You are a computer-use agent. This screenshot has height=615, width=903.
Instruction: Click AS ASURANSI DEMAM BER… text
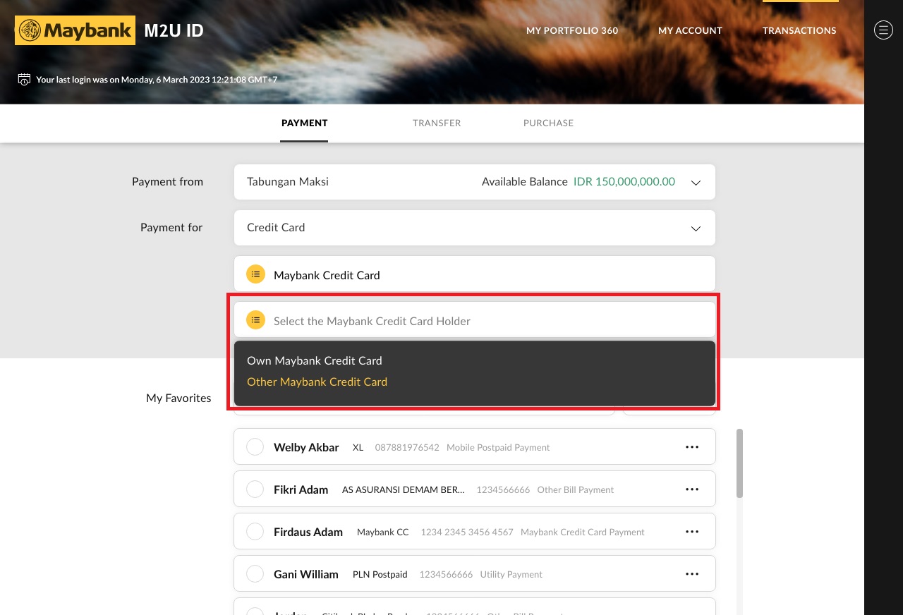pos(404,489)
